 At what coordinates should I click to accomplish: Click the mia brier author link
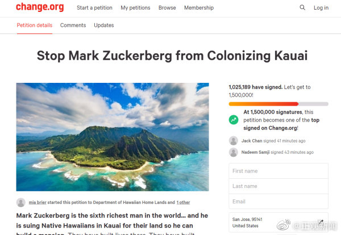[38, 202]
